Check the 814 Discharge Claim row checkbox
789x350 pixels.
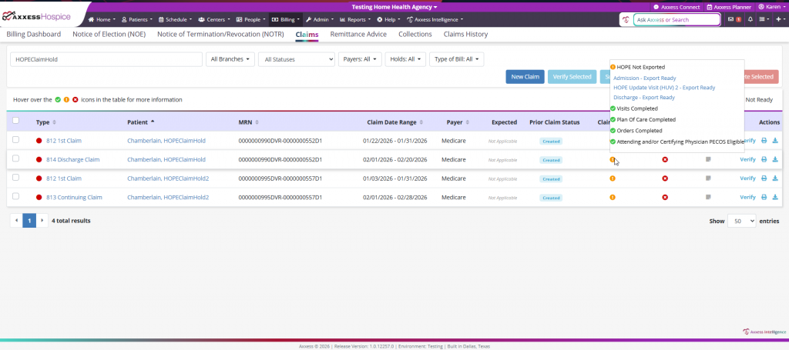click(16, 159)
